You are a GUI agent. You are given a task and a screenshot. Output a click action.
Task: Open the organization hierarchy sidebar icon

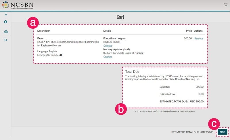6,31
